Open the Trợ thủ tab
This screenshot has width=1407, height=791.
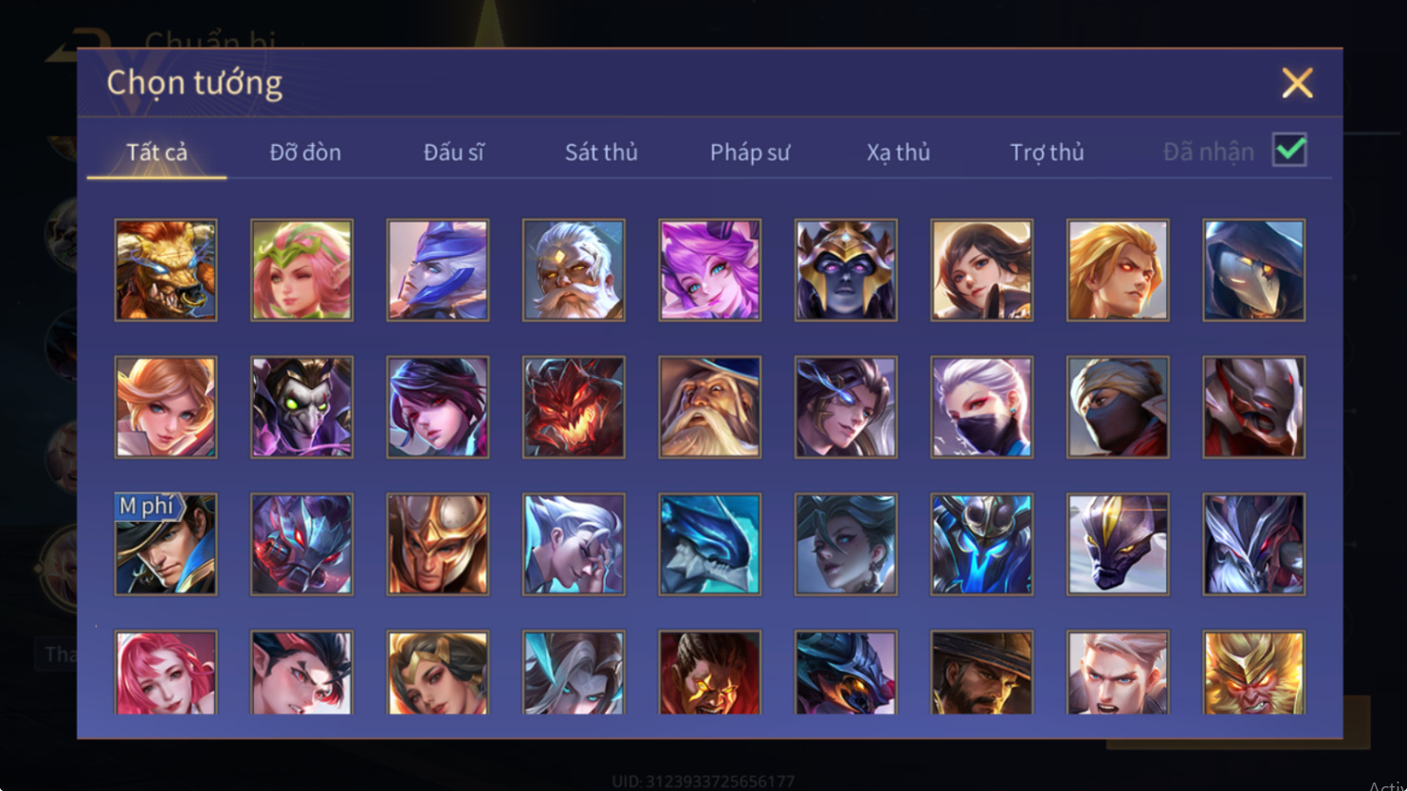[1047, 152]
